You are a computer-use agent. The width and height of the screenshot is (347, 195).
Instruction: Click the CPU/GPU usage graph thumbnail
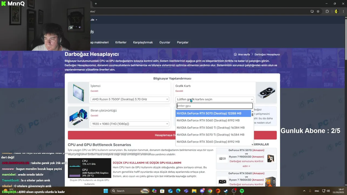tap(89, 168)
